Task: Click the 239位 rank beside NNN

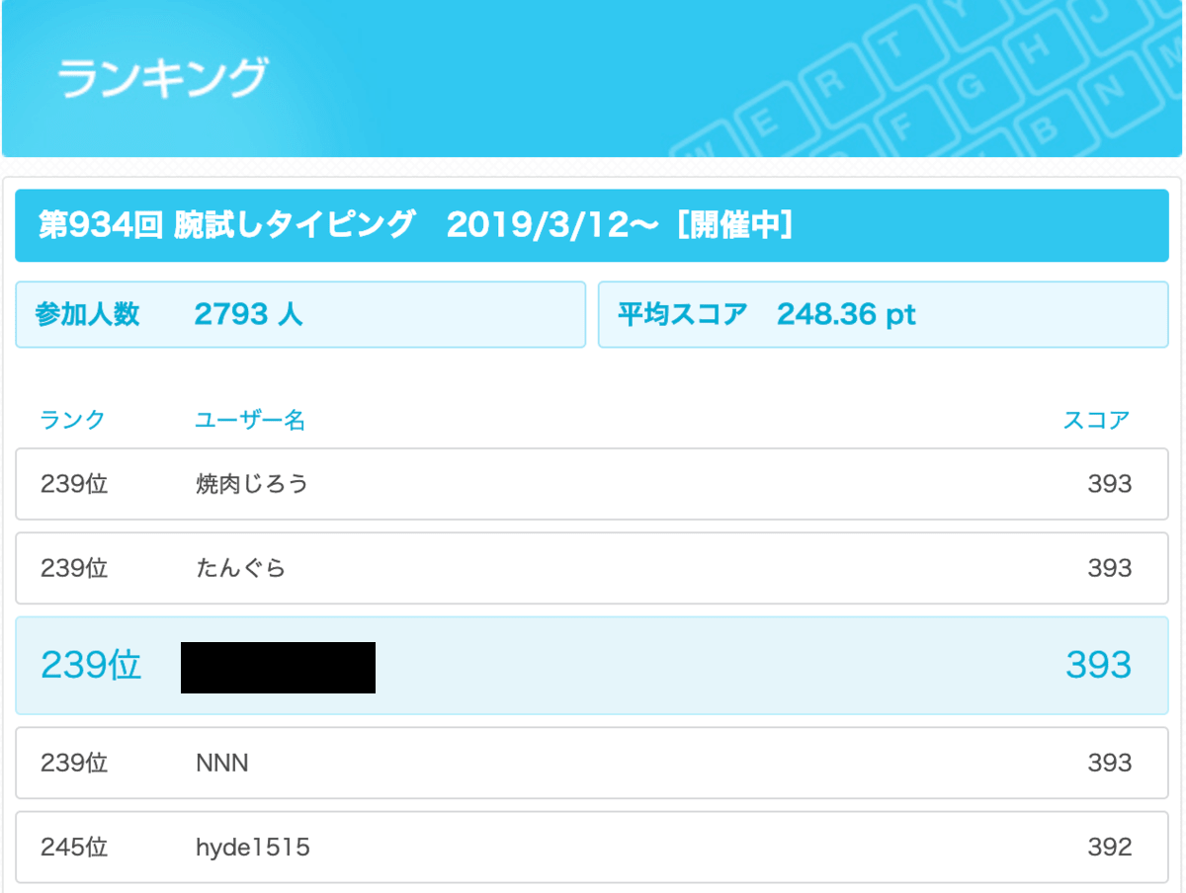Action: click(x=74, y=763)
